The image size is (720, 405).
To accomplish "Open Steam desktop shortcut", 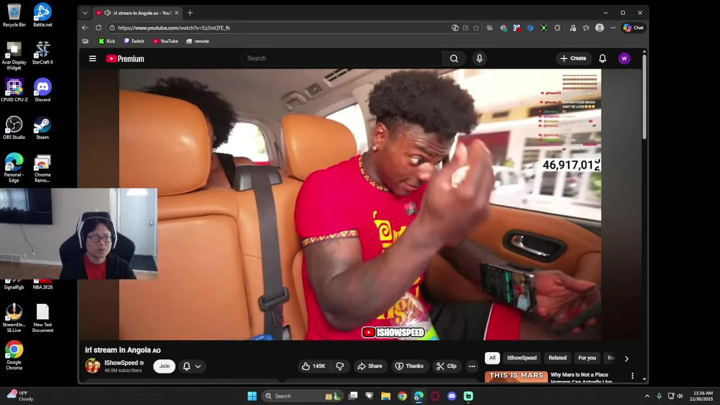I will pos(43,128).
